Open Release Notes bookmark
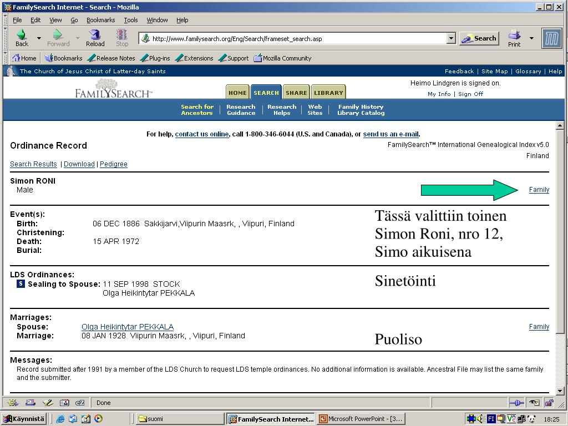 pyautogui.click(x=111, y=58)
